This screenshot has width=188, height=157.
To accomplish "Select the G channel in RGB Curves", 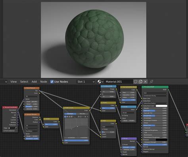I will 69,117.
